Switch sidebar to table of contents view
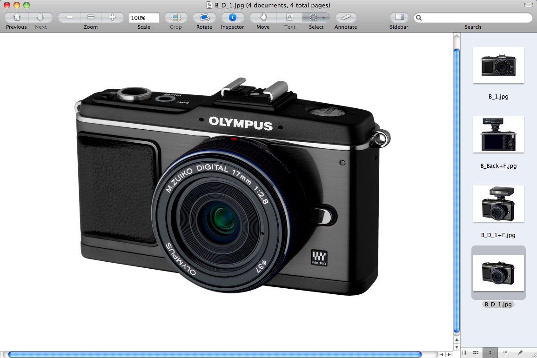 coord(505,353)
